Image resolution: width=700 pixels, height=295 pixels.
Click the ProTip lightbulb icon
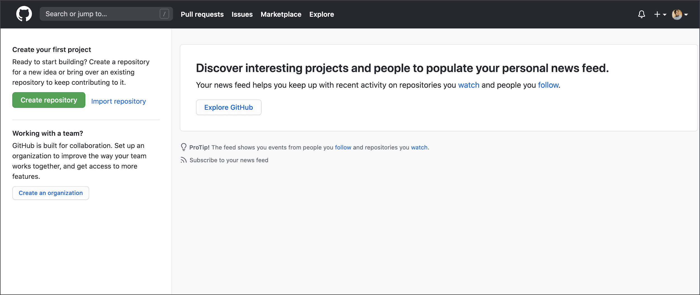coord(184,147)
